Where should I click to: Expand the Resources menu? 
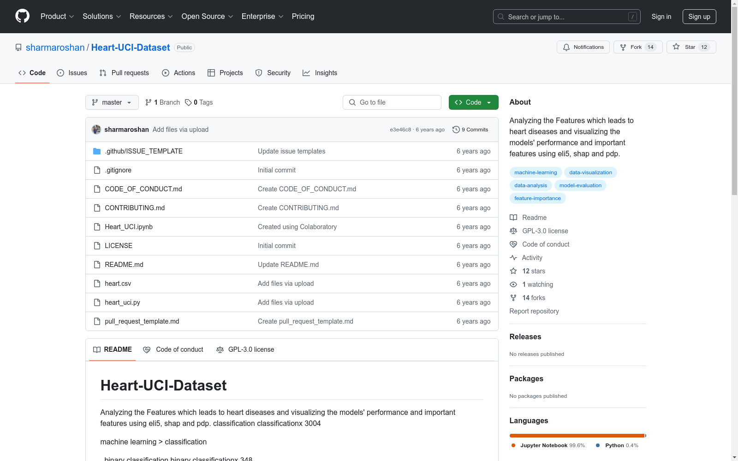click(151, 17)
